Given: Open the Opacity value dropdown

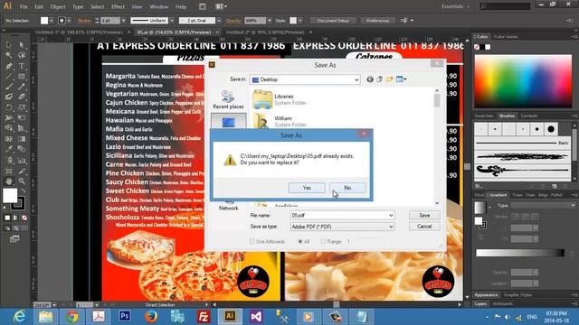Looking at the screenshot, I should [270, 21].
